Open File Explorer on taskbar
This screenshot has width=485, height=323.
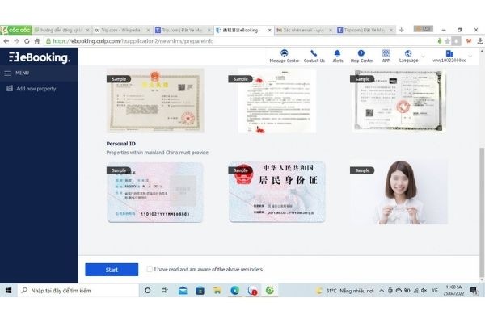[x=217, y=290]
